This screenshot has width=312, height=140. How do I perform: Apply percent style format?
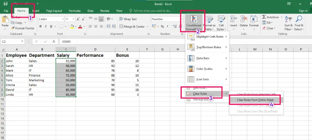[162, 26]
